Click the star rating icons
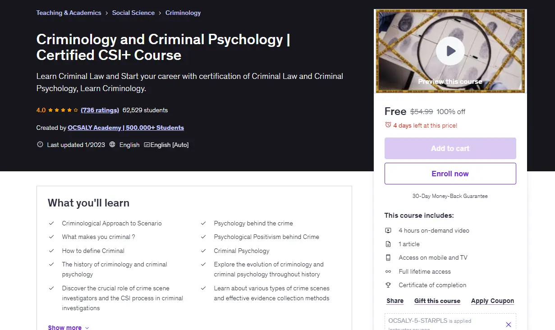The height and width of the screenshot is (330, 555). tap(63, 110)
